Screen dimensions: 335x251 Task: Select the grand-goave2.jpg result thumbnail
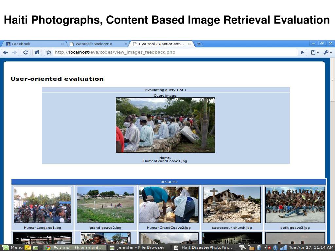pos(106,205)
